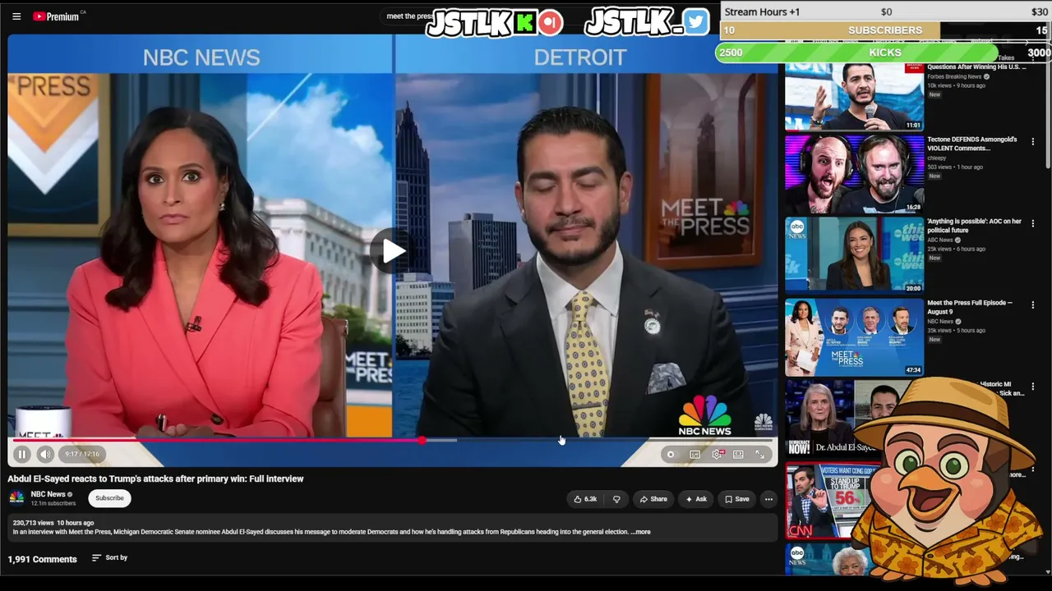Click the 'Questions After Winning His U.S.' video title
The width and height of the screenshot is (1052, 591).
click(976, 66)
